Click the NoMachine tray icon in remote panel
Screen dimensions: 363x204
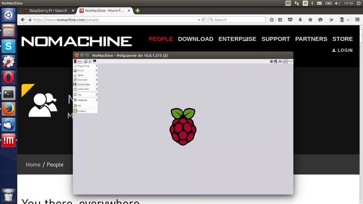271,61
